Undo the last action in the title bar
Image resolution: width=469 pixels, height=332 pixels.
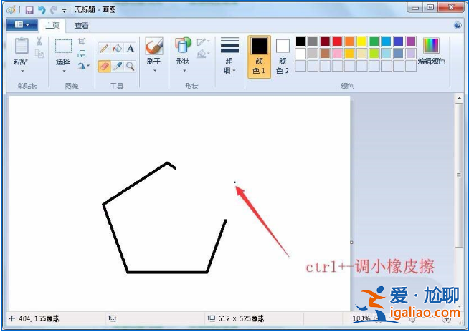(42, 10)
